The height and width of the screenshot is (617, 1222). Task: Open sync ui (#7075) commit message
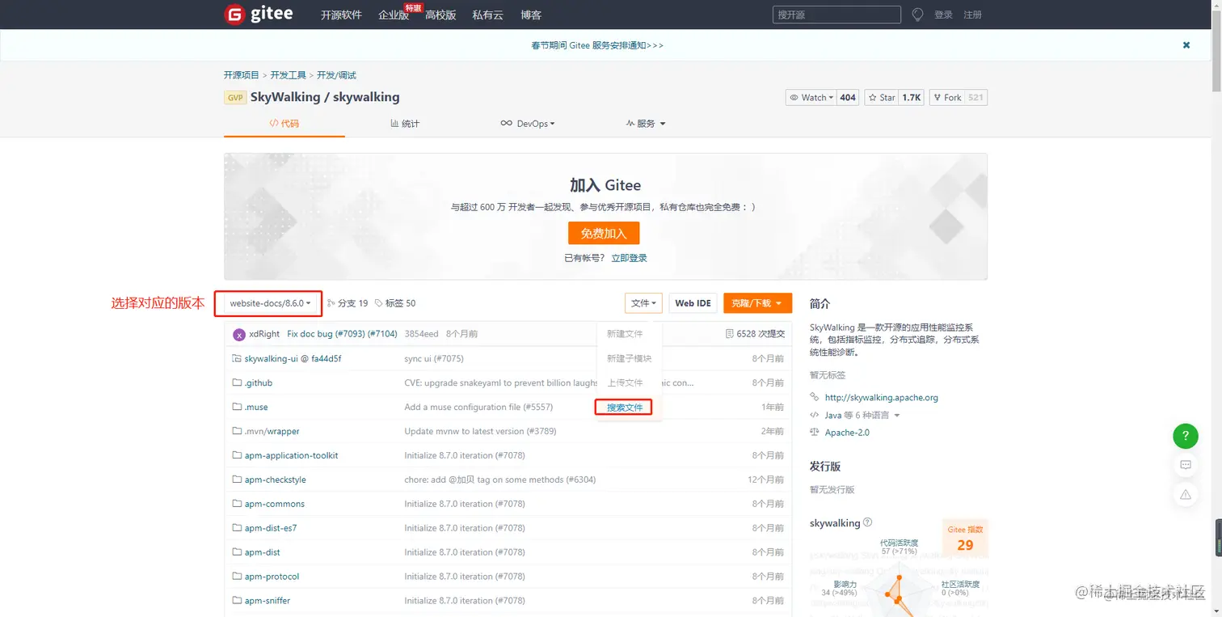(434, 358)
